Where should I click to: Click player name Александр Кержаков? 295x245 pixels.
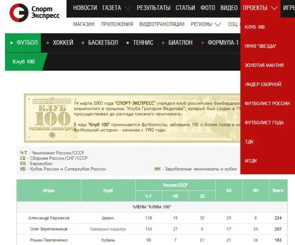point(49,218)
